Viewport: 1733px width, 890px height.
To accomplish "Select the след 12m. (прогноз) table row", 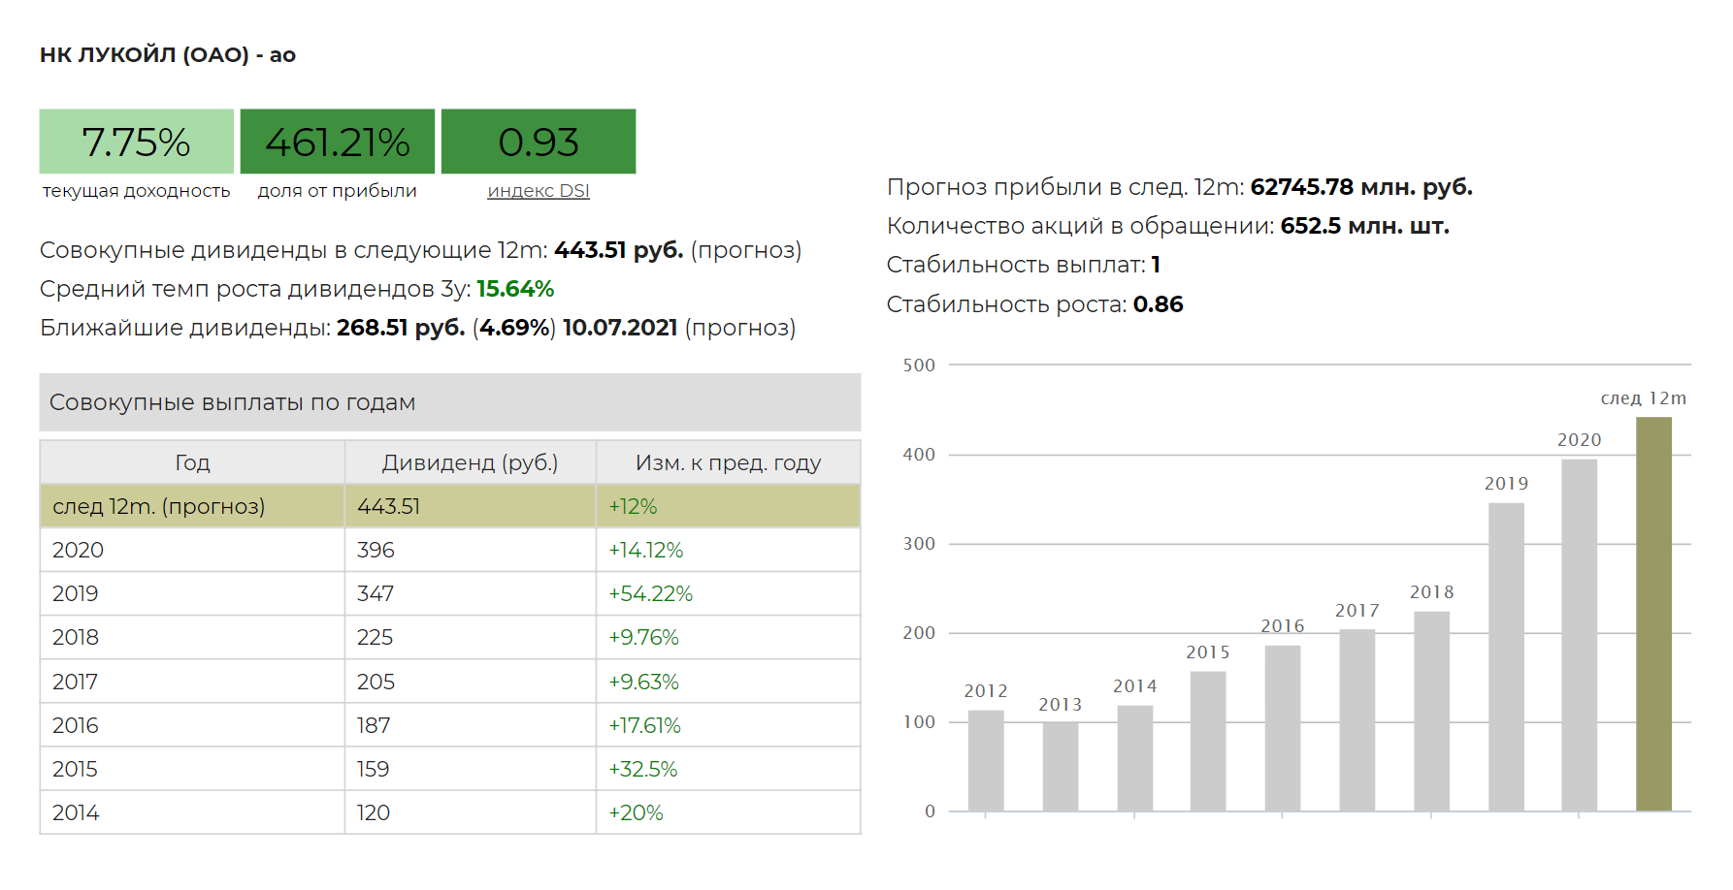I will (450, 506).
